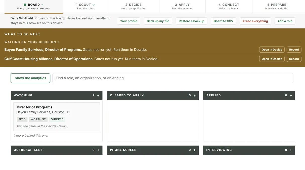Viewport: 305px width, 170px height.
Task: Click the Watching column header title
Action: 23,96
